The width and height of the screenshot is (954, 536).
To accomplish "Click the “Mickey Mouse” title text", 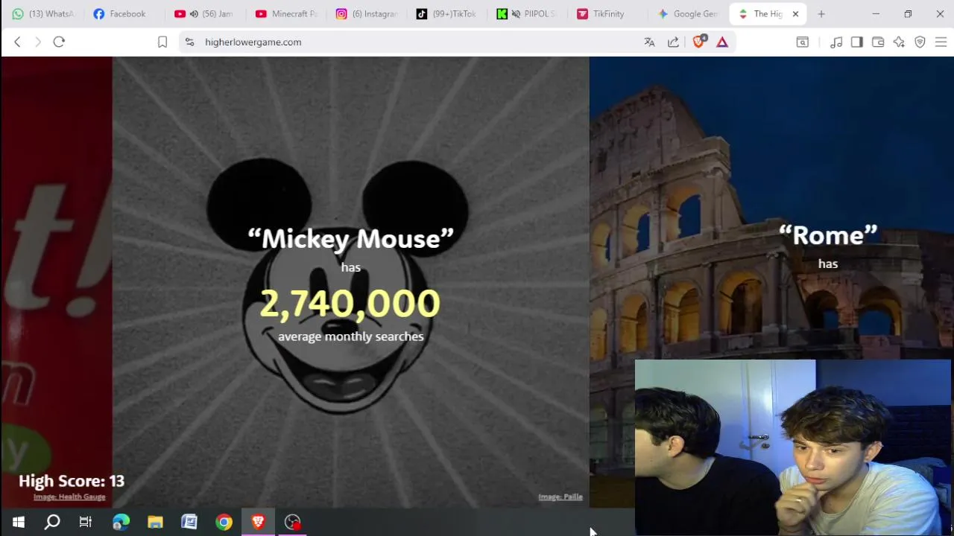I will [350, 239].
